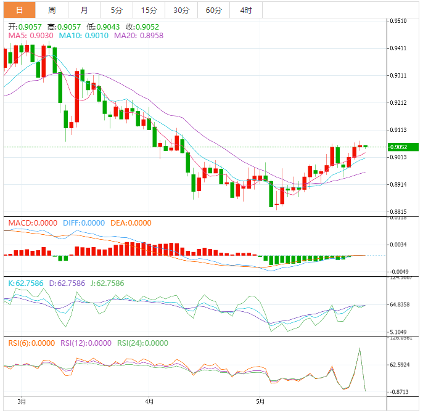Image resolution: width=423 pixels, height=416 pixels.
Task: Switch to the 周 (weekly) tab
Action: coord(52,10)
